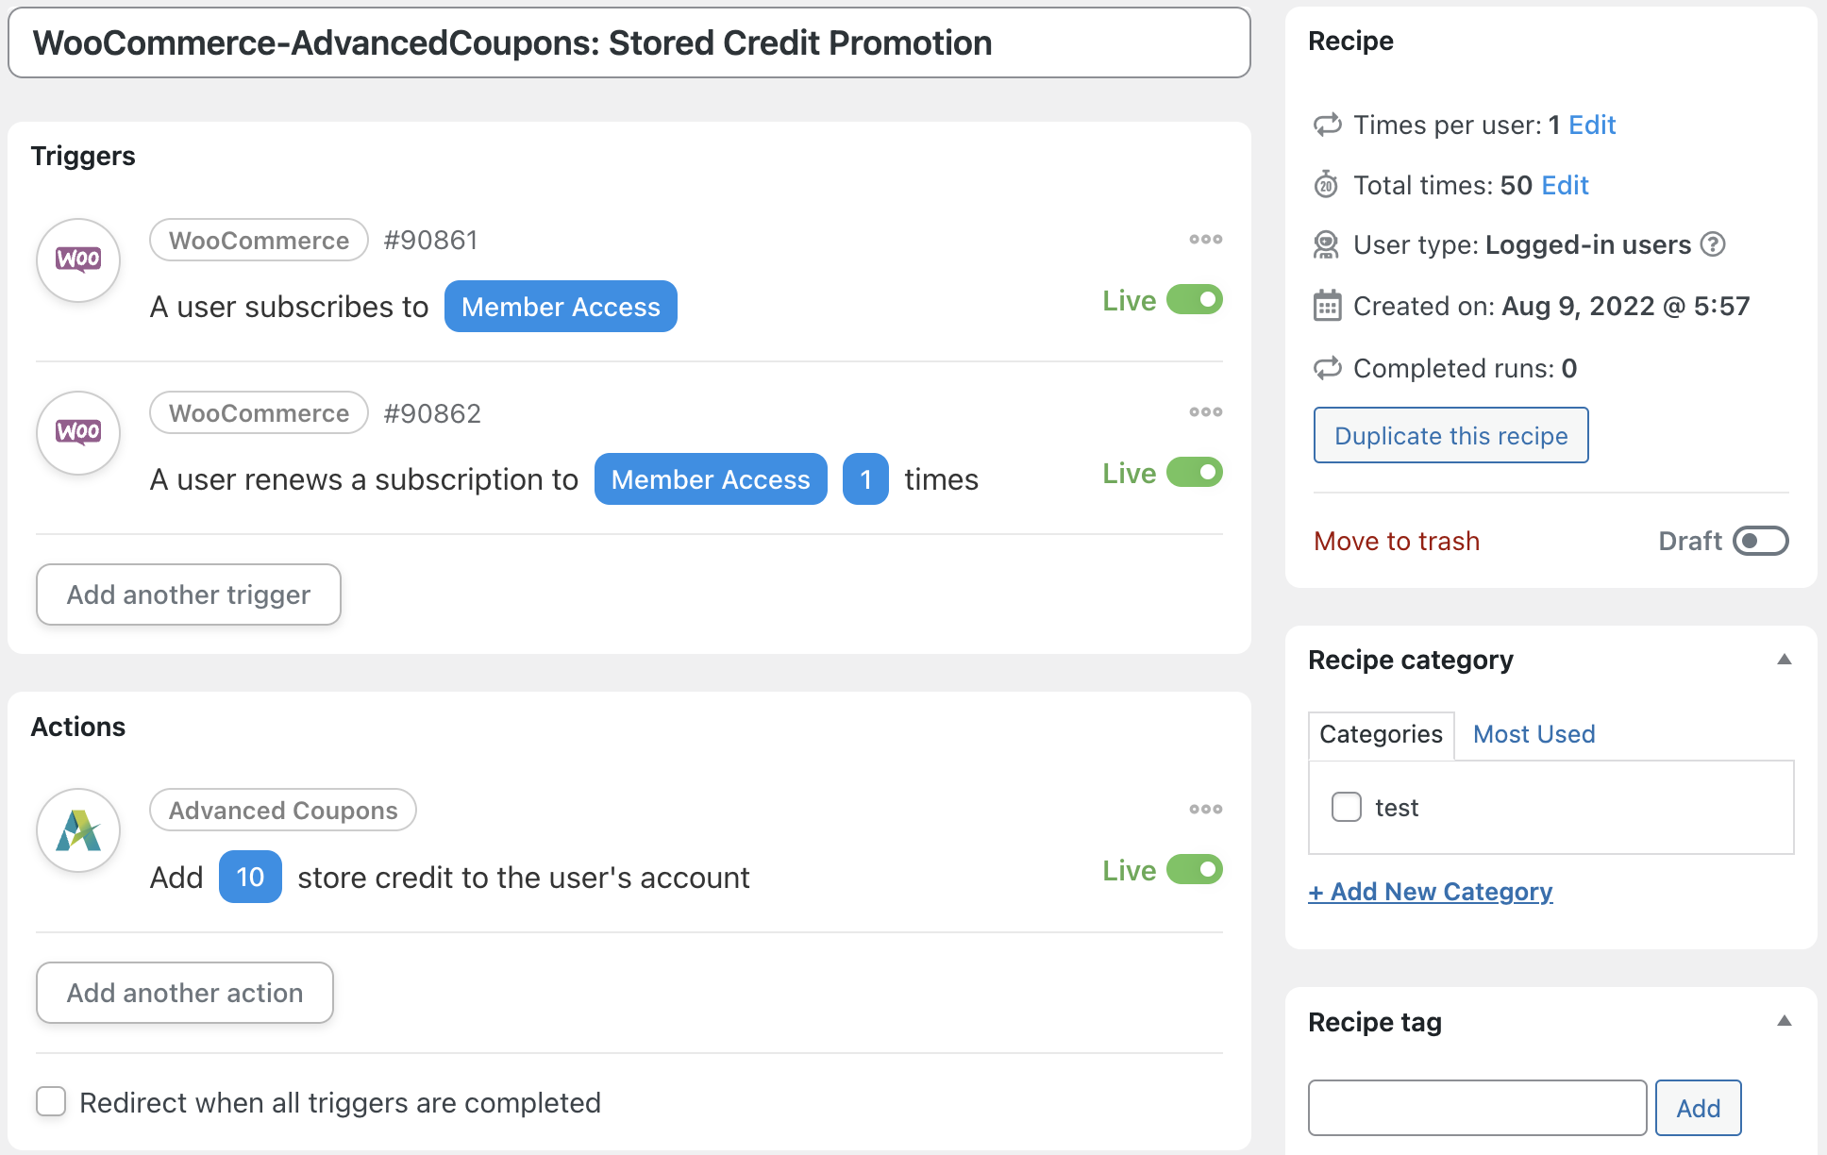This screenshot has width=1827, height=1155.
Task: Click Move to trash link
Action: tap(1397, 541)
